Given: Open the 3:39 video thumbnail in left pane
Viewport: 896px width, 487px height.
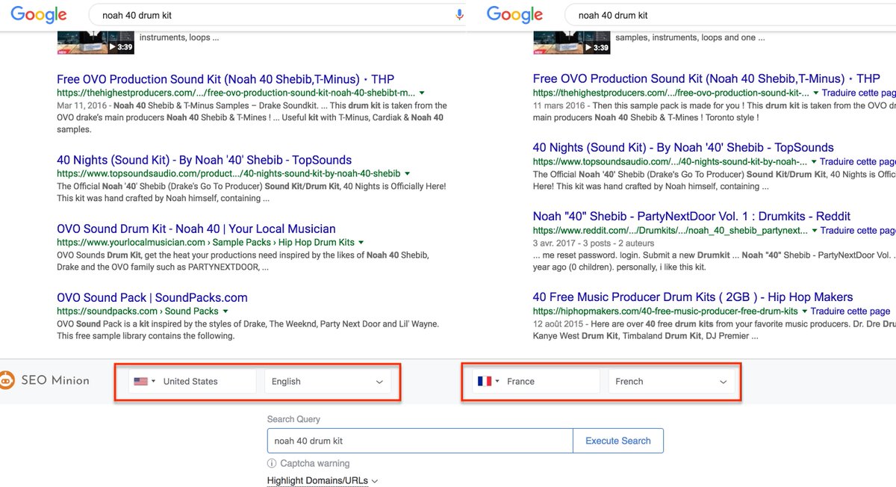Looking at the screenshot, I should coord(96,42).
